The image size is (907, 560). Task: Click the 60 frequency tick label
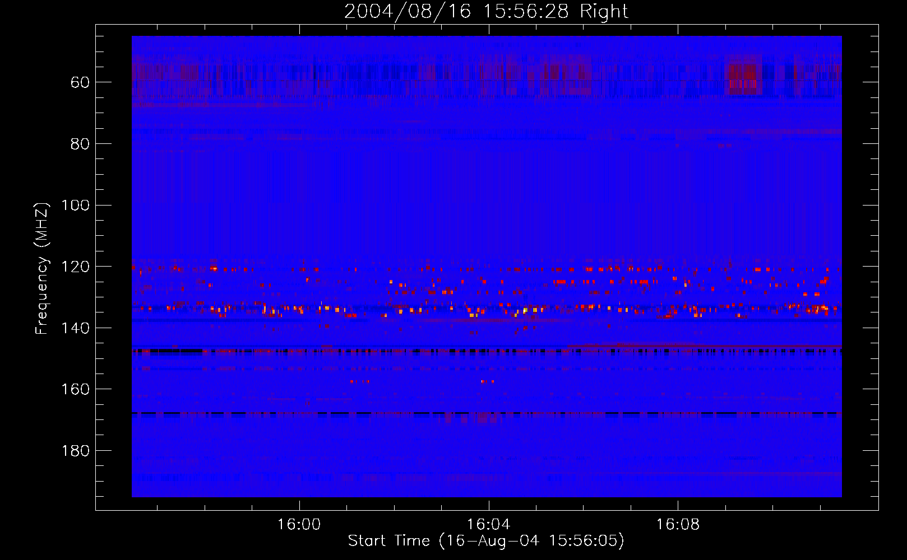coord(80,82)
